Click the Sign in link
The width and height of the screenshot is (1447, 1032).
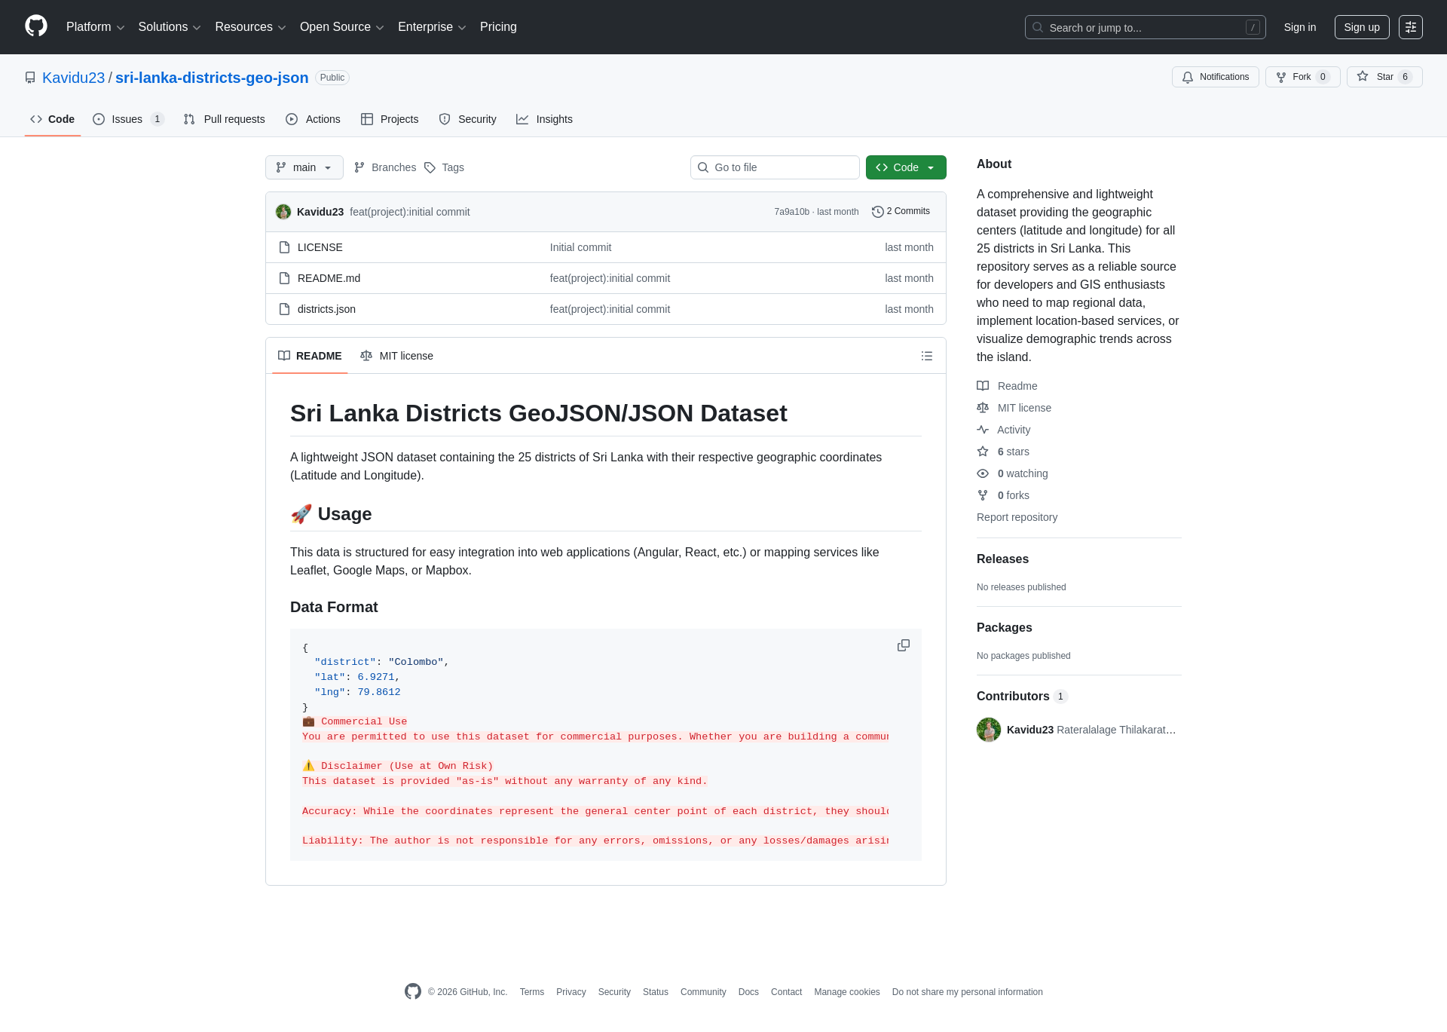pyautogui.click(x=1300, y=27)
